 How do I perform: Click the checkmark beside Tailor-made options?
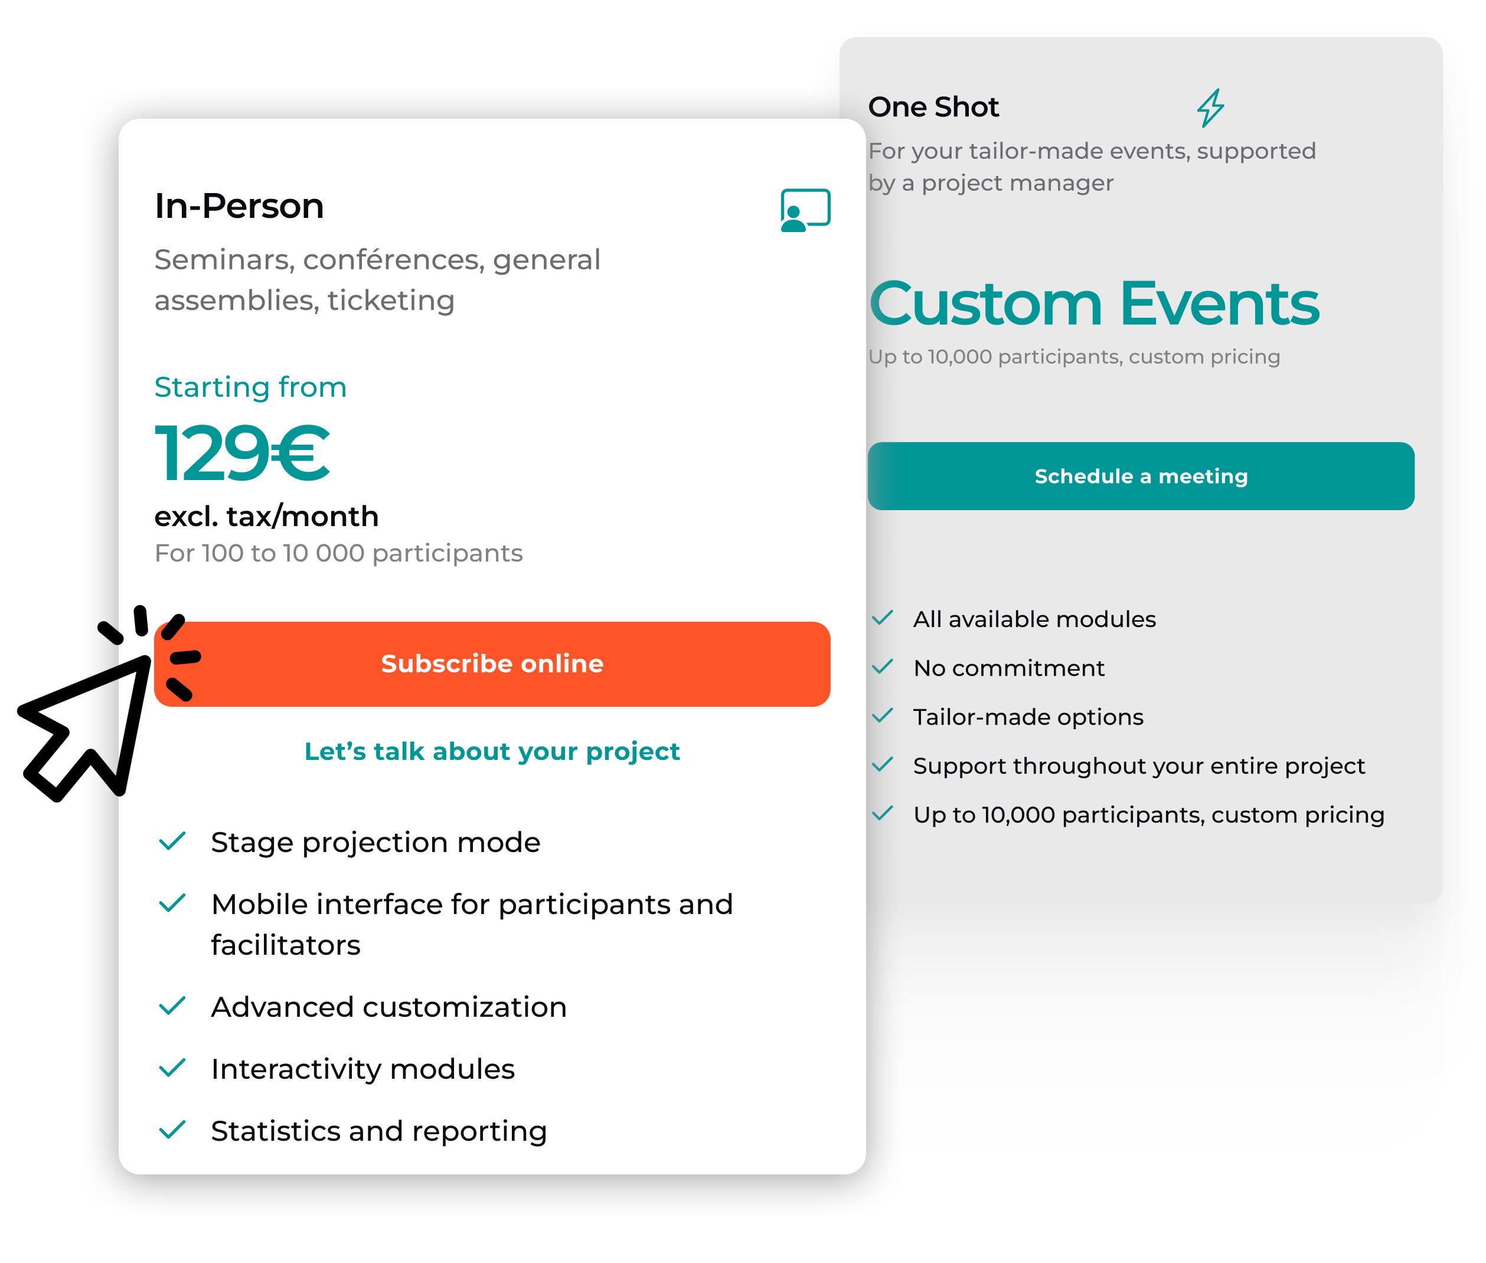(x=884, y=716)
